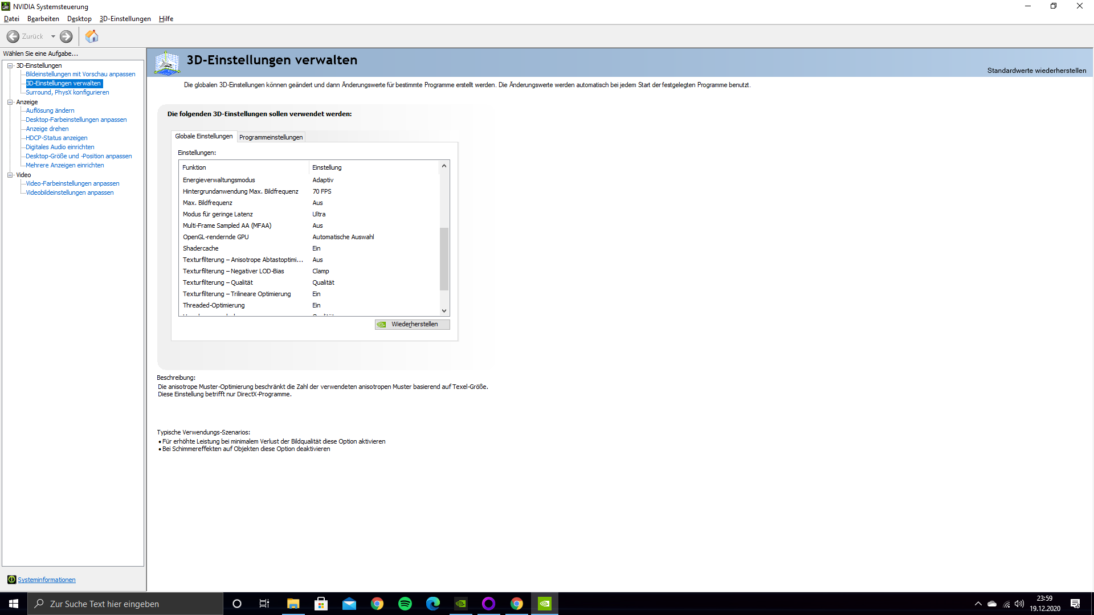Open the Mail app from taskbar
The image size is (1094, 615).
tap(349, 604)
